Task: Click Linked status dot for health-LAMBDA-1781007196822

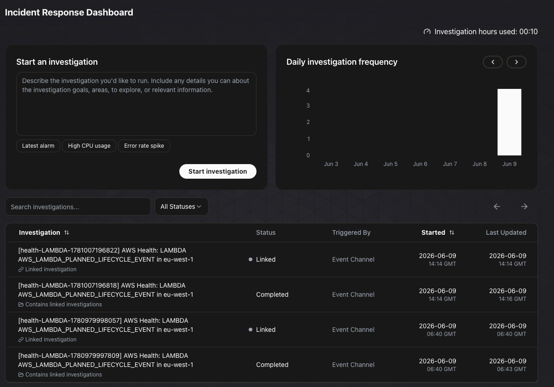Action: pyautogui.click(x=251, y=259)
